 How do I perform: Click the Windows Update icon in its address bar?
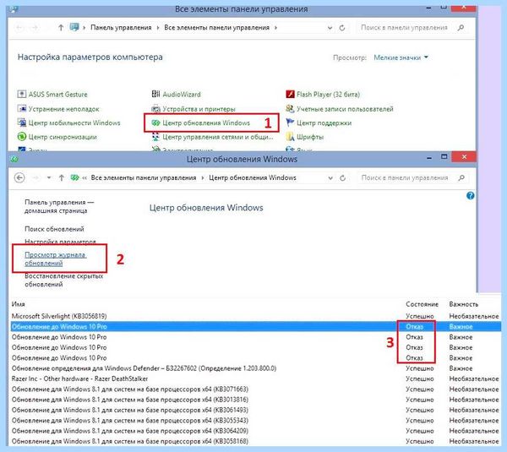[x=75, y=177]
